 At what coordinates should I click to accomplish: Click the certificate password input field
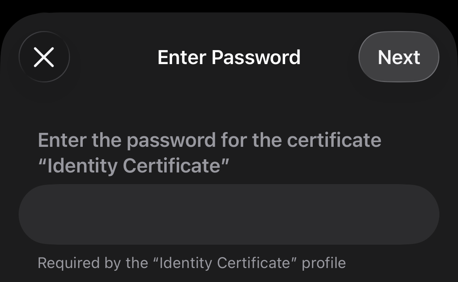pos(229,214)
